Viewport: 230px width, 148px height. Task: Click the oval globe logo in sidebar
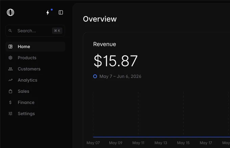click(10, 12)
